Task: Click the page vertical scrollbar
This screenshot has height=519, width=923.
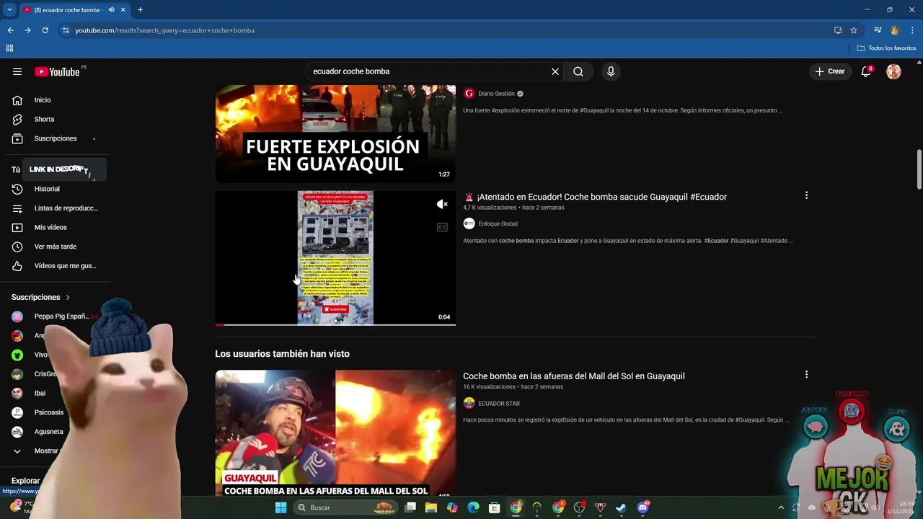Action: click(x=919, y=169)
